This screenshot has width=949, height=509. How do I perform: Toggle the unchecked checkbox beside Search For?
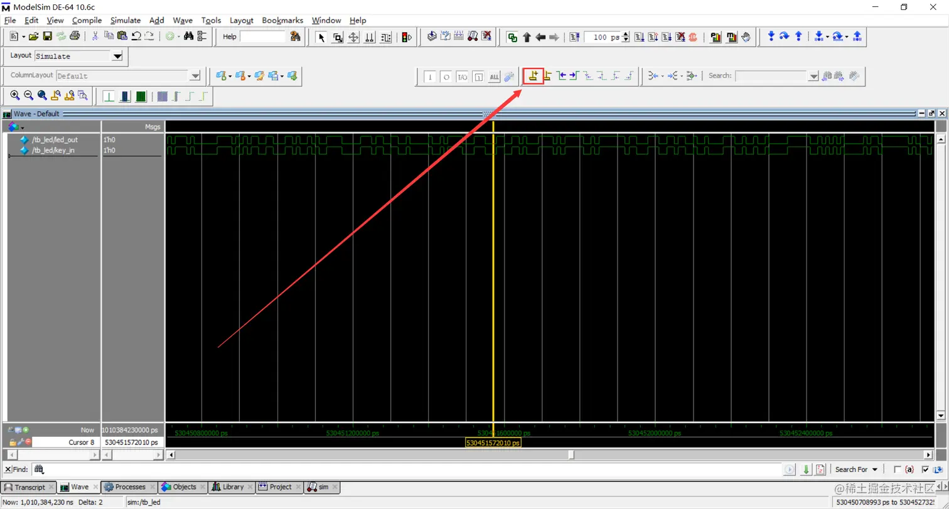[x=897, y=469]
